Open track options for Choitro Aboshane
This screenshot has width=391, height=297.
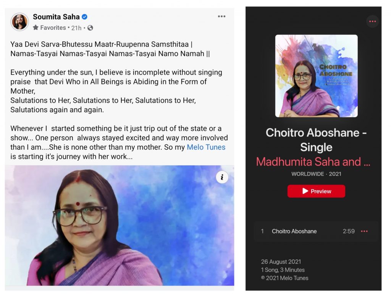click(x=364, y=231)
